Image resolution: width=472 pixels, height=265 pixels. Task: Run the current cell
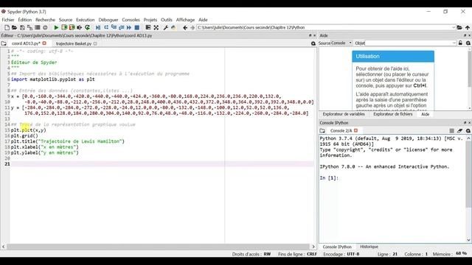[64, 28]
